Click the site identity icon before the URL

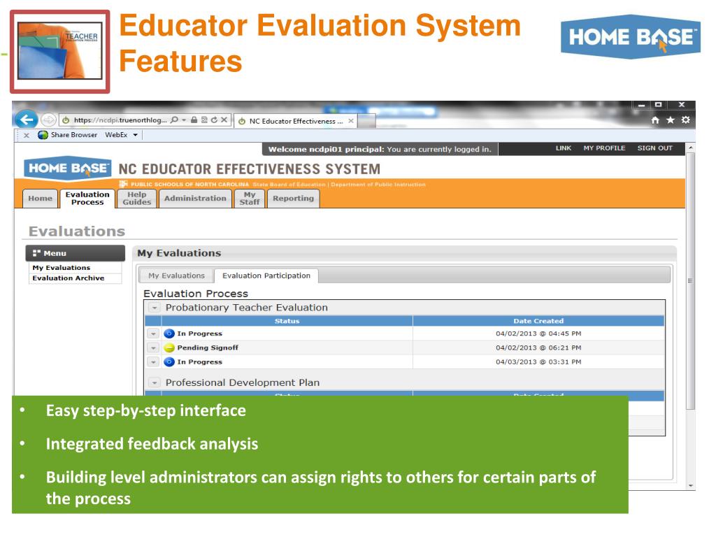coord(66,120)
